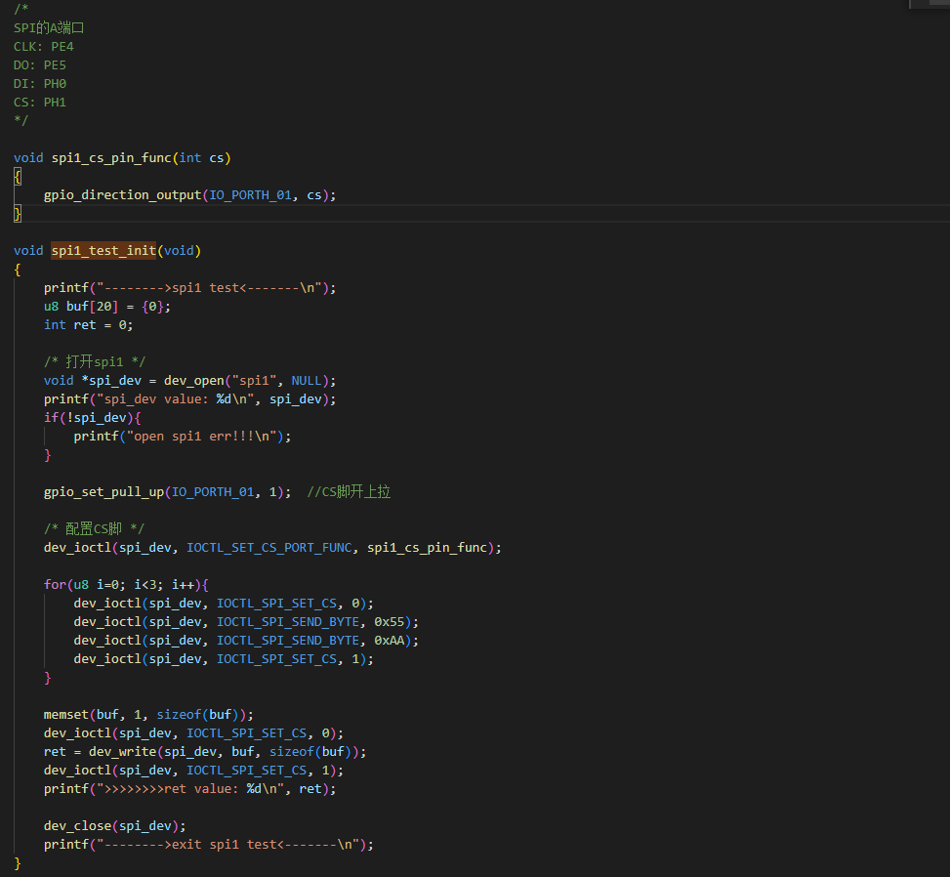Click the NULL argument in dev_open
The width and height of the screenshot is (950, 877).
tap(307, 381)
